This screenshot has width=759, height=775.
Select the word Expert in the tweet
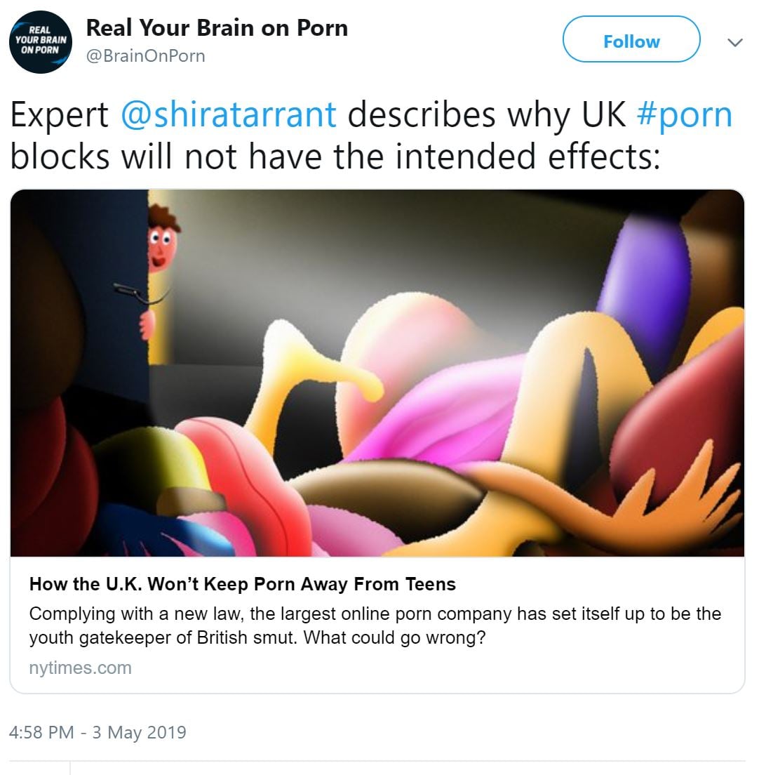59,114
